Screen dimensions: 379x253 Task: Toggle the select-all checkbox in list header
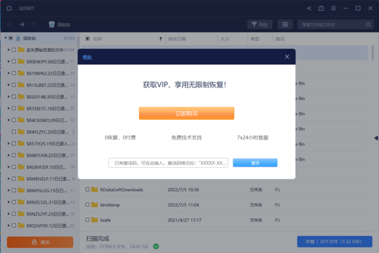88,39
